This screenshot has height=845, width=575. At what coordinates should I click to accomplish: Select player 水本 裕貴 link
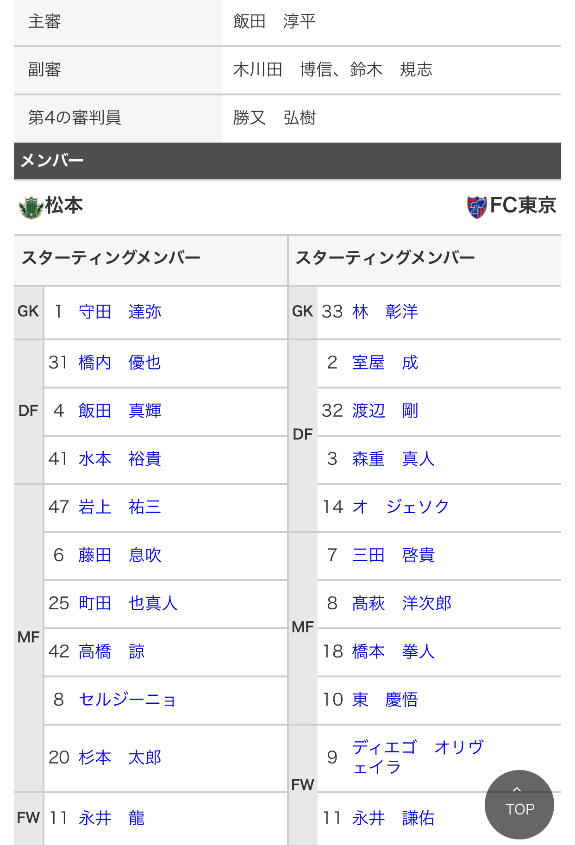[120, 459]
